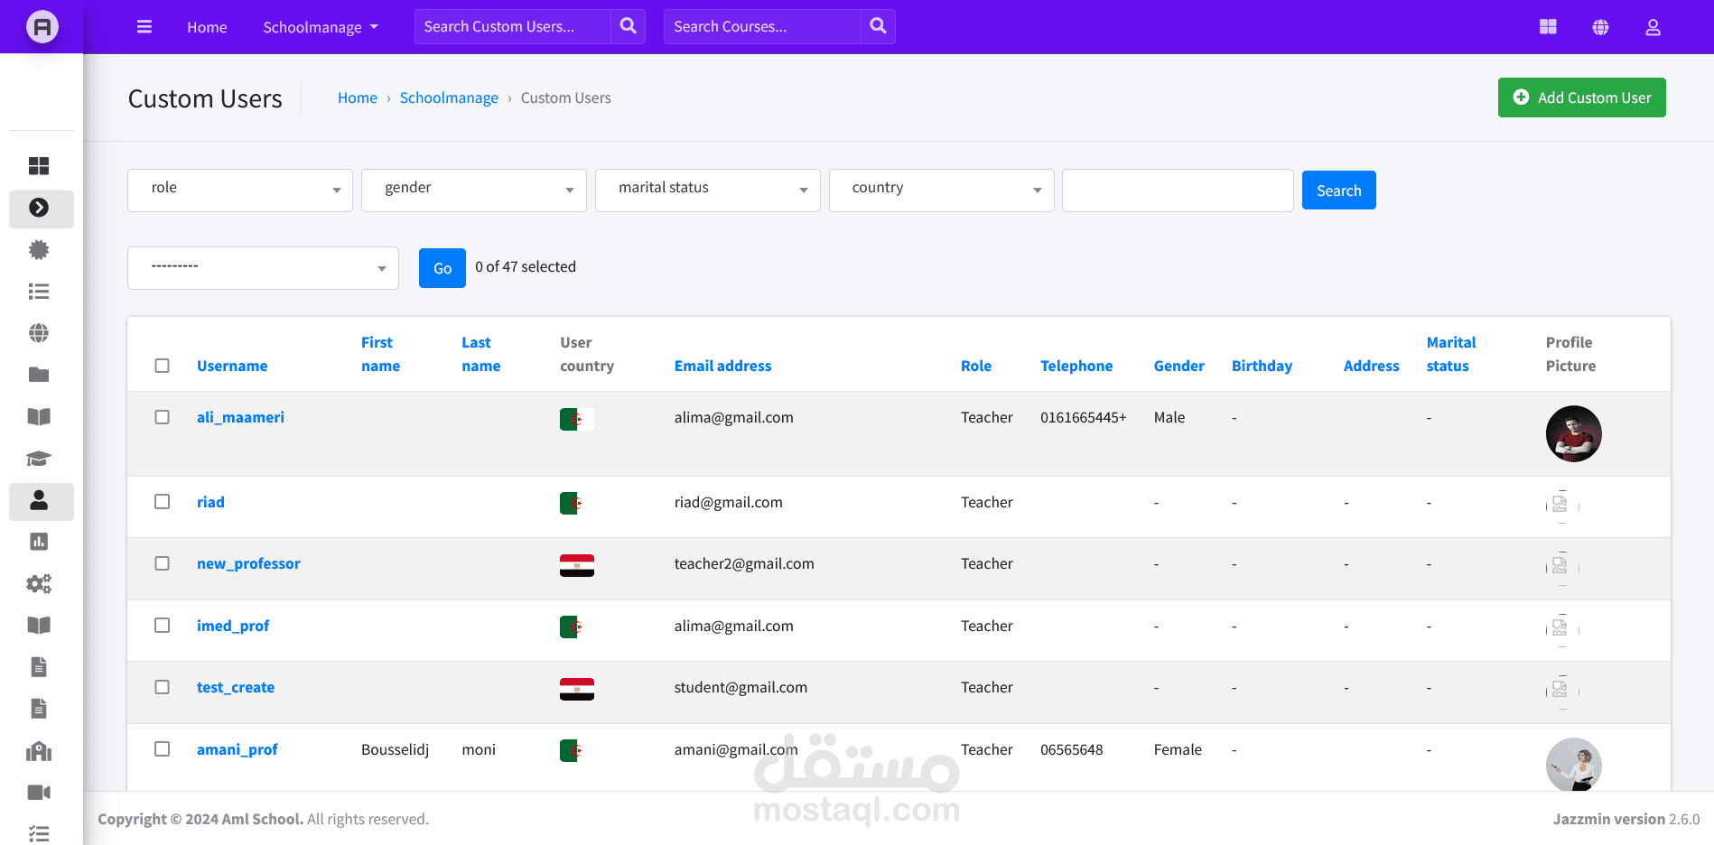Screen dimensions: 1714x845
Task: Open the country filter dropdown
Action: point(941,190)
